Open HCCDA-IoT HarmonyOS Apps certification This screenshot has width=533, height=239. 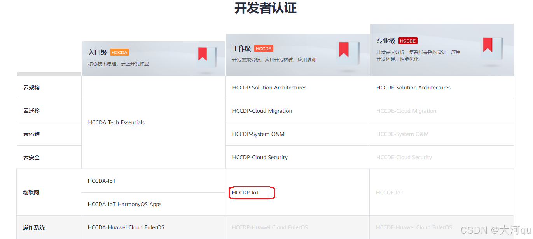pyautogui.click(x=125, y=204)
